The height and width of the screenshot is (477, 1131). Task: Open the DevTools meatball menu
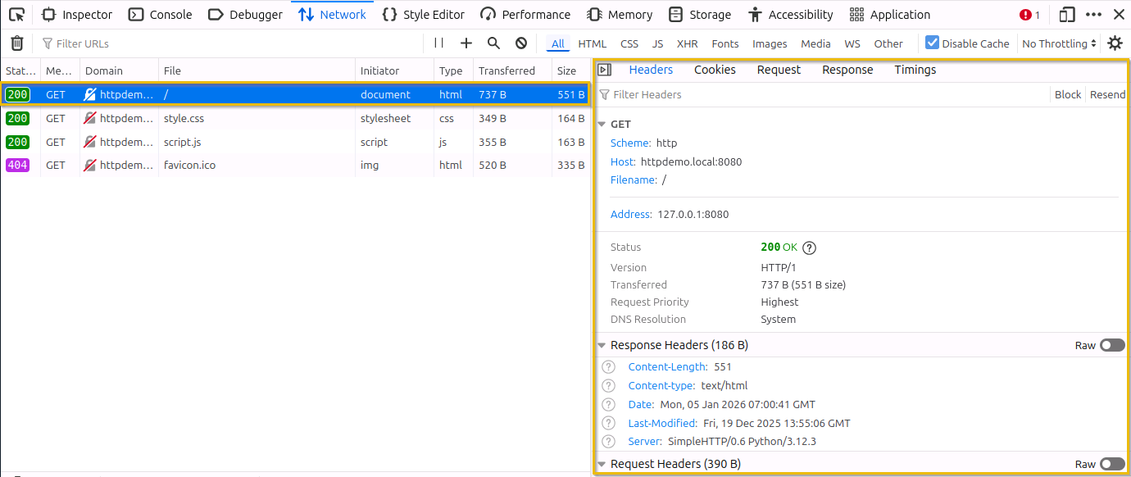(1094, 14)
